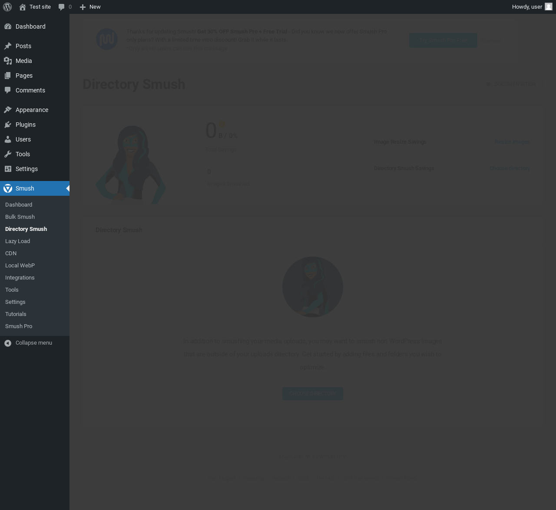Click the Collapse menu arrow icon
This screenshot has height=510, width=556.
click(8, 343)
